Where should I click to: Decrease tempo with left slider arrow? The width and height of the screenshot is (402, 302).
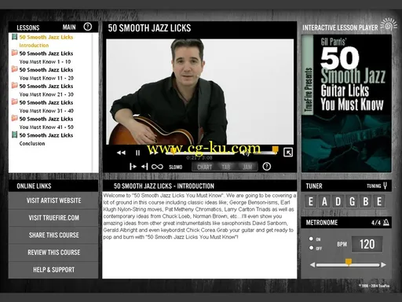[312, 265]
